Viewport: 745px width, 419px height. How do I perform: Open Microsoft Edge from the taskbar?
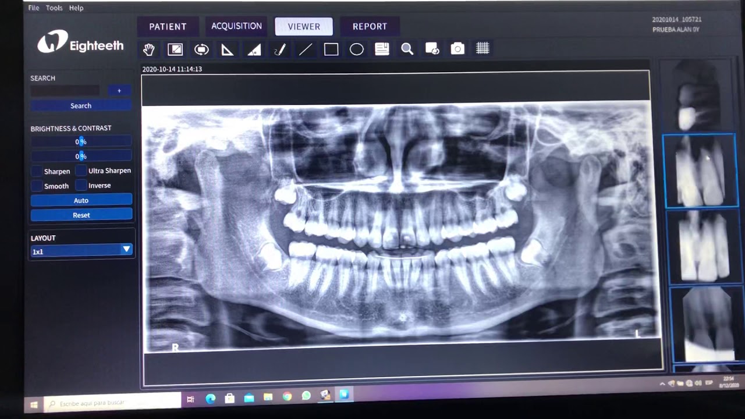(210, 399)
